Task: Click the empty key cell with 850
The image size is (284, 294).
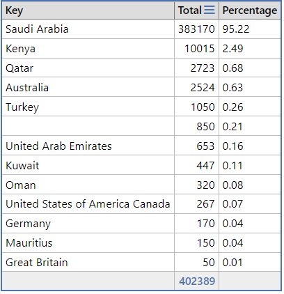Action: 88,127
